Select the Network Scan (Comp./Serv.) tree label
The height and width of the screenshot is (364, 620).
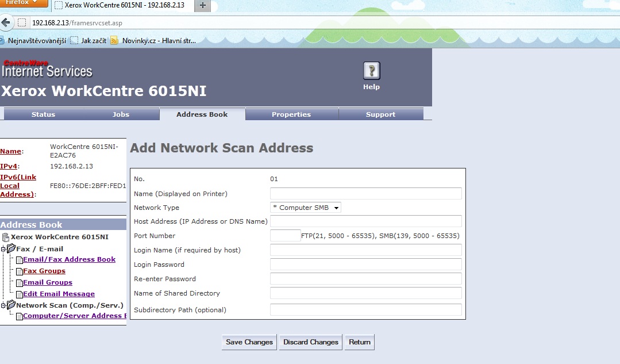(70, 305)
